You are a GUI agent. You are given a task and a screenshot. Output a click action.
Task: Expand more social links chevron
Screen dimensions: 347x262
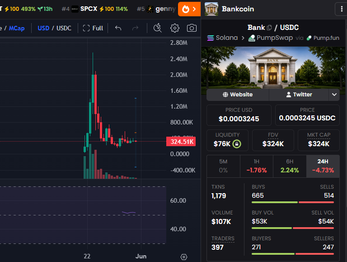click(x=334, y=95)
